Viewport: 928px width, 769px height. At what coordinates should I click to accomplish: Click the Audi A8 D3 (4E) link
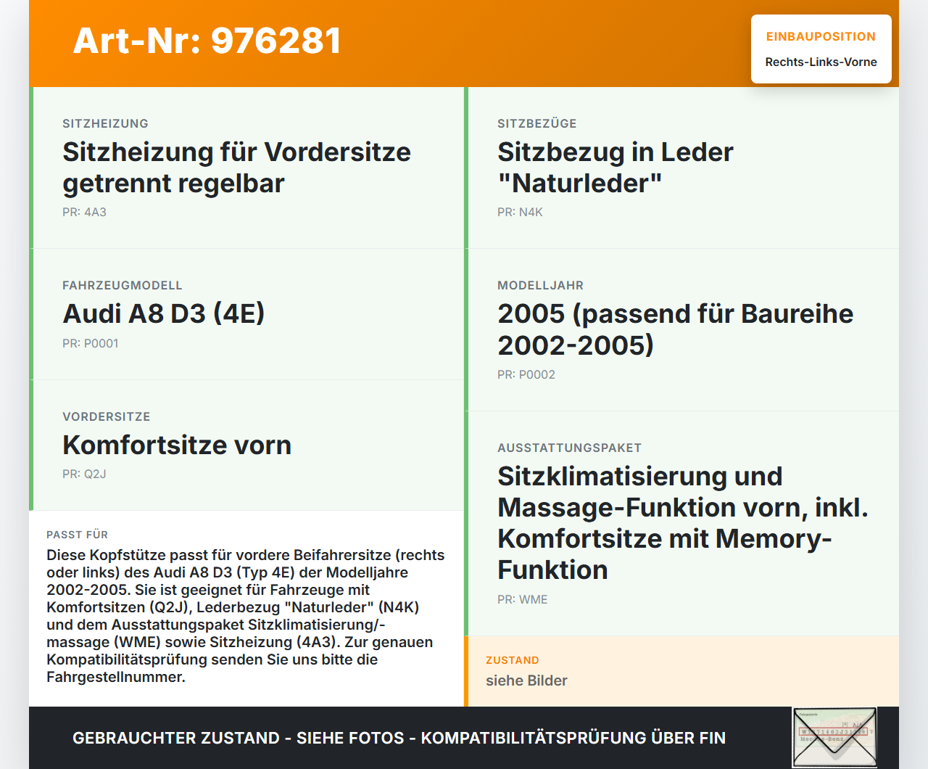point(163,313)
